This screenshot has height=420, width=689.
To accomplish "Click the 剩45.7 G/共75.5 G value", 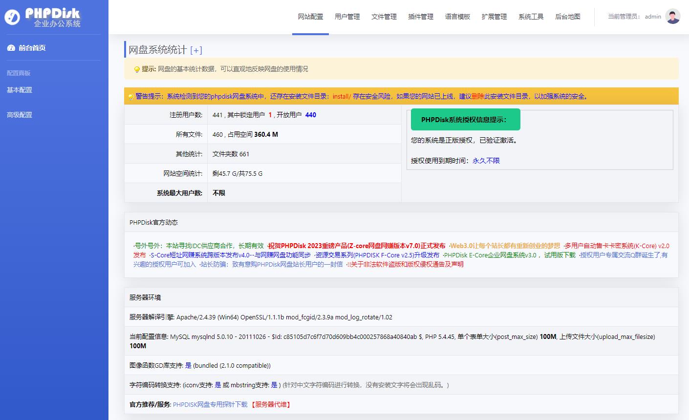I will pos(237,173).
